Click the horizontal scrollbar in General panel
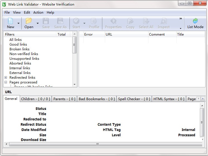The width and height of the screenshot is (208, 156). coord(97,144)
